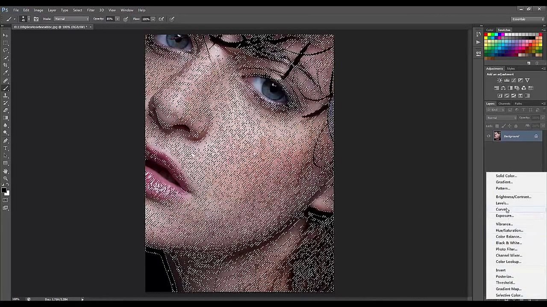Open the collapsed History panel icon
The image size is (547, 307).
[478, 35]
